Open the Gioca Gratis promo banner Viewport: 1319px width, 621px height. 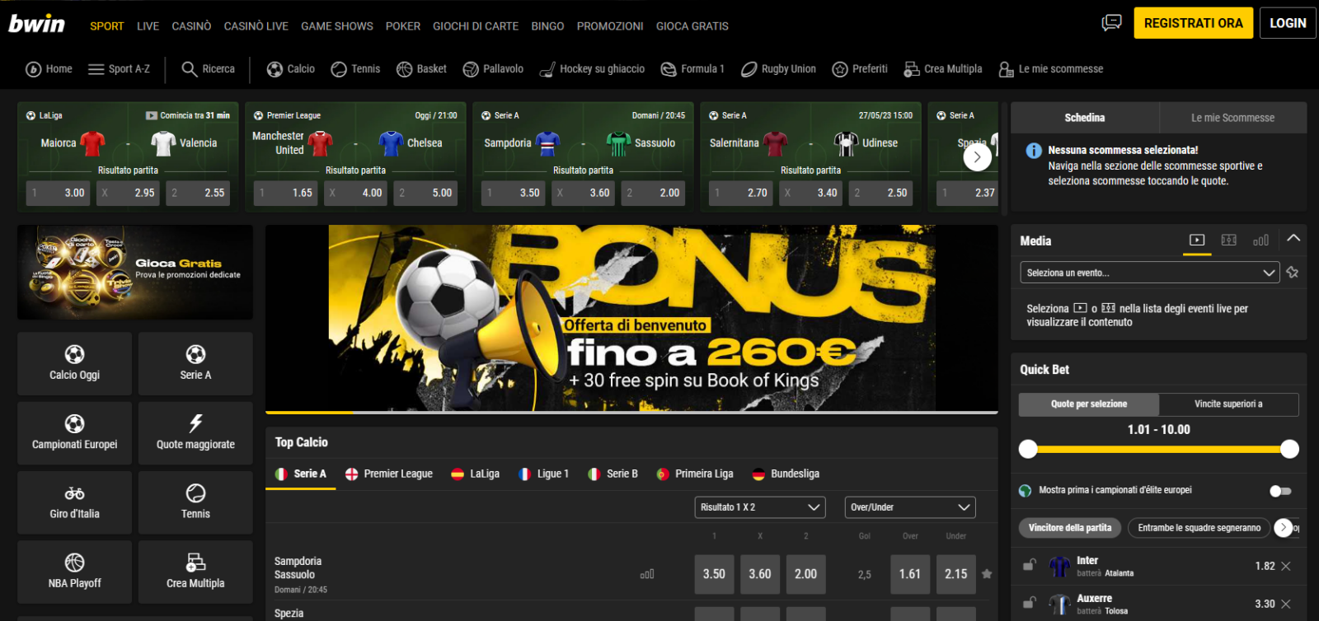[x=135, y=273]
